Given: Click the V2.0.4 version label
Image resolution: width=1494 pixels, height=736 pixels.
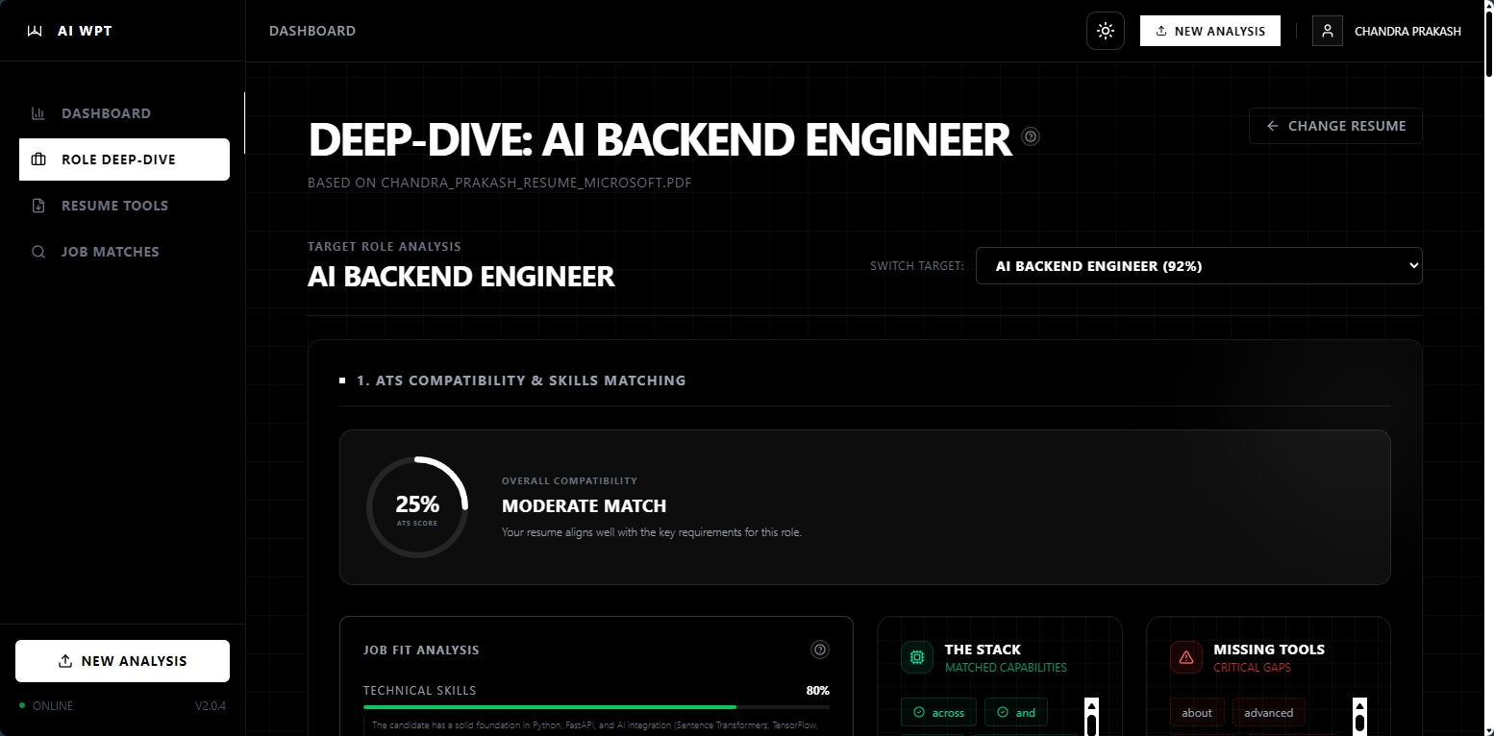Looking at the screenshot, I should pyautogui.click(x=211, y=706).
